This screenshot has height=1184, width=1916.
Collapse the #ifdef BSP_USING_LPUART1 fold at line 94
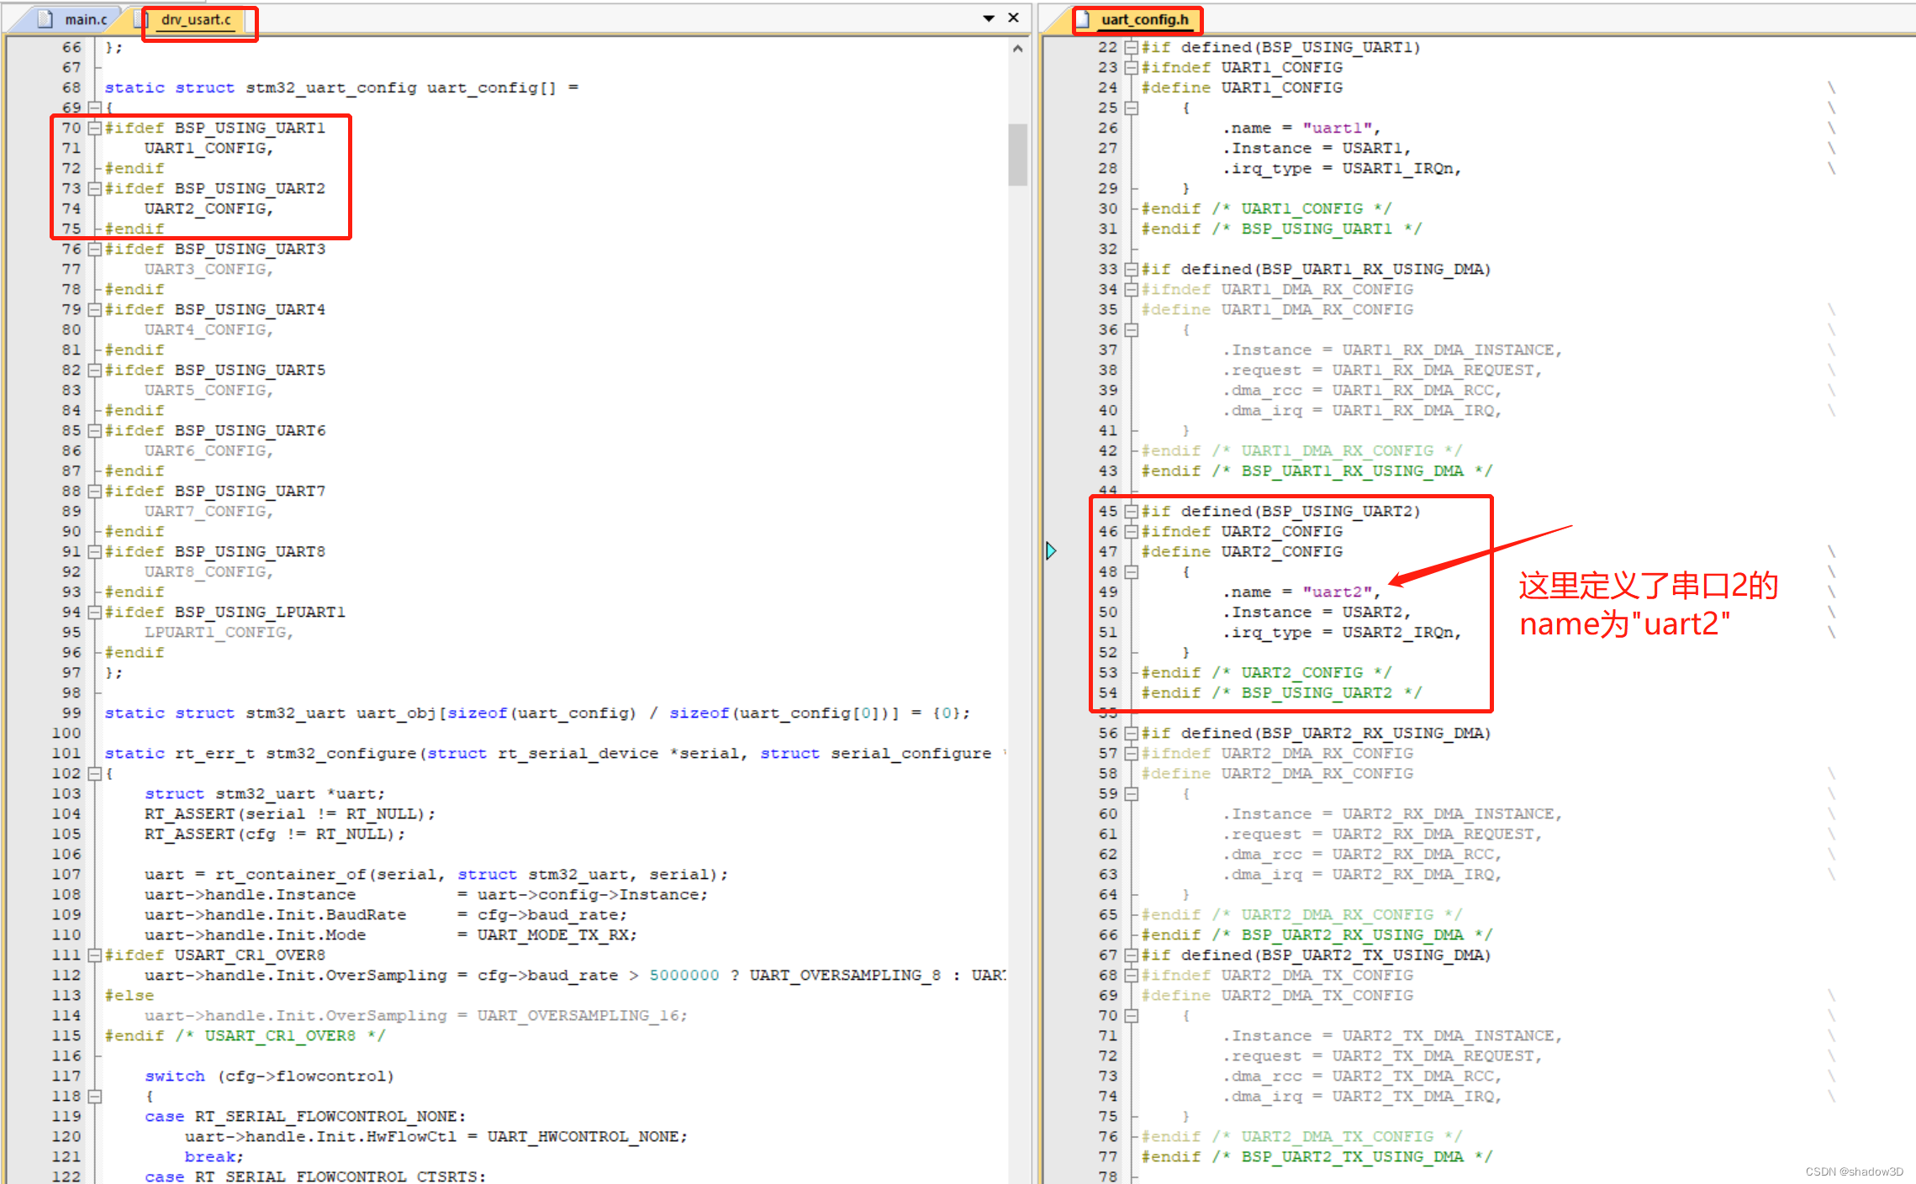click(95, 612)
